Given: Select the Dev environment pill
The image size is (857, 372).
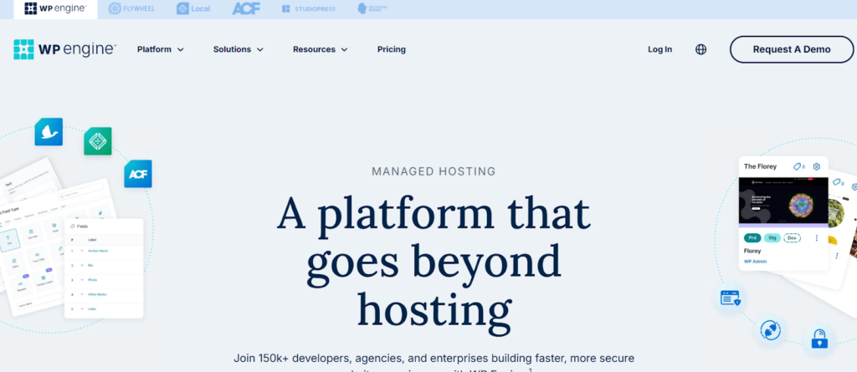Looking at the screenshot, I should 792,238.
